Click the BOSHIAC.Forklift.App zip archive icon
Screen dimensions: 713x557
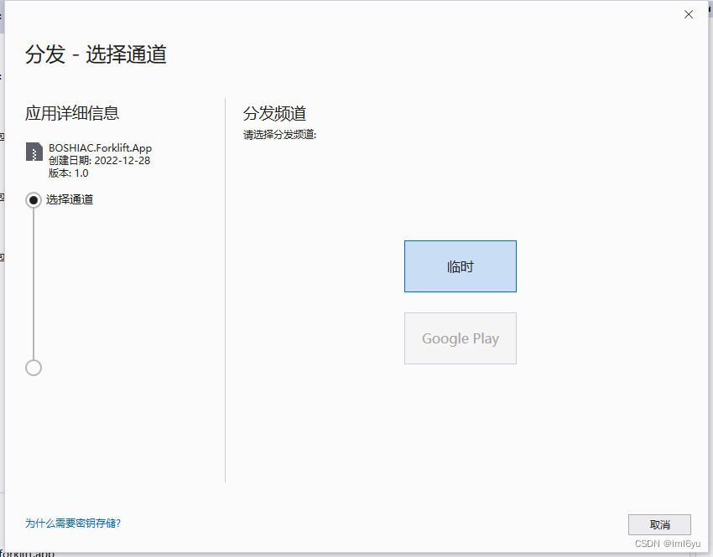34,151
